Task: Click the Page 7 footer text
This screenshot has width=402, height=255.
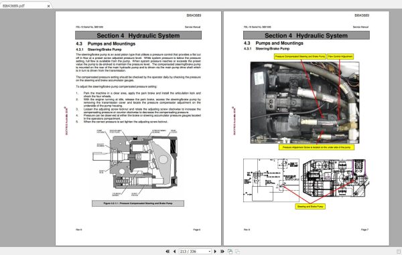Action: 364,230
